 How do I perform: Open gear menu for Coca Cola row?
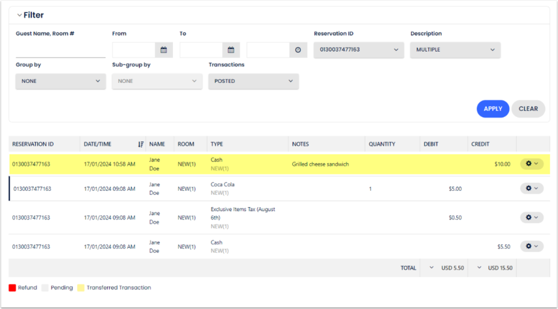click(531, 188)
